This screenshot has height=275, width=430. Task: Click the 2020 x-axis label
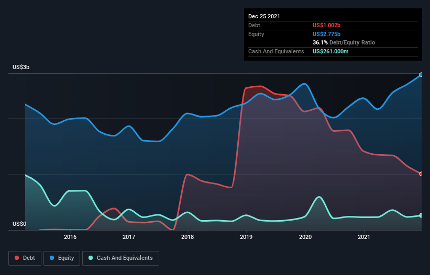click(x=305, y=237)
